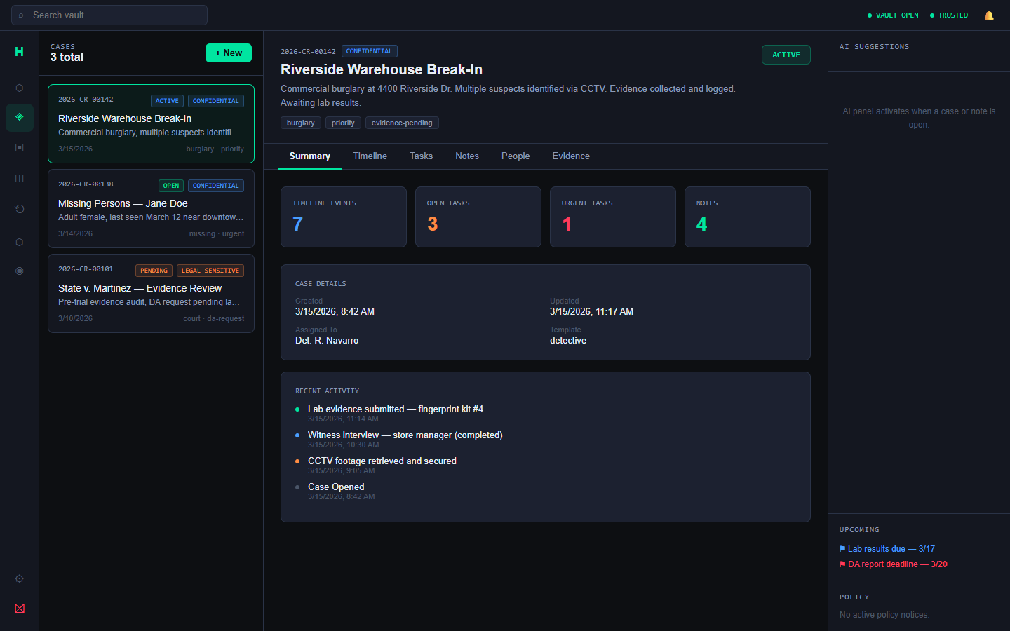Create a case with the + New button
This screenshot has height=631, width=1010.
click(228, 53)
